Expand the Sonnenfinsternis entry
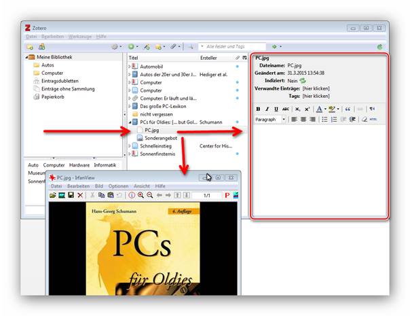The width and height of the screenshot is (410, 316). coord(130,154)
